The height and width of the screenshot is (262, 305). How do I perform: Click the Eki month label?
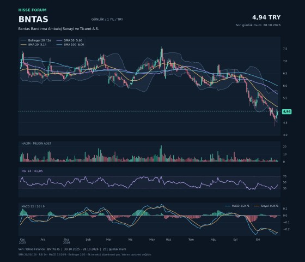point(258,240)
